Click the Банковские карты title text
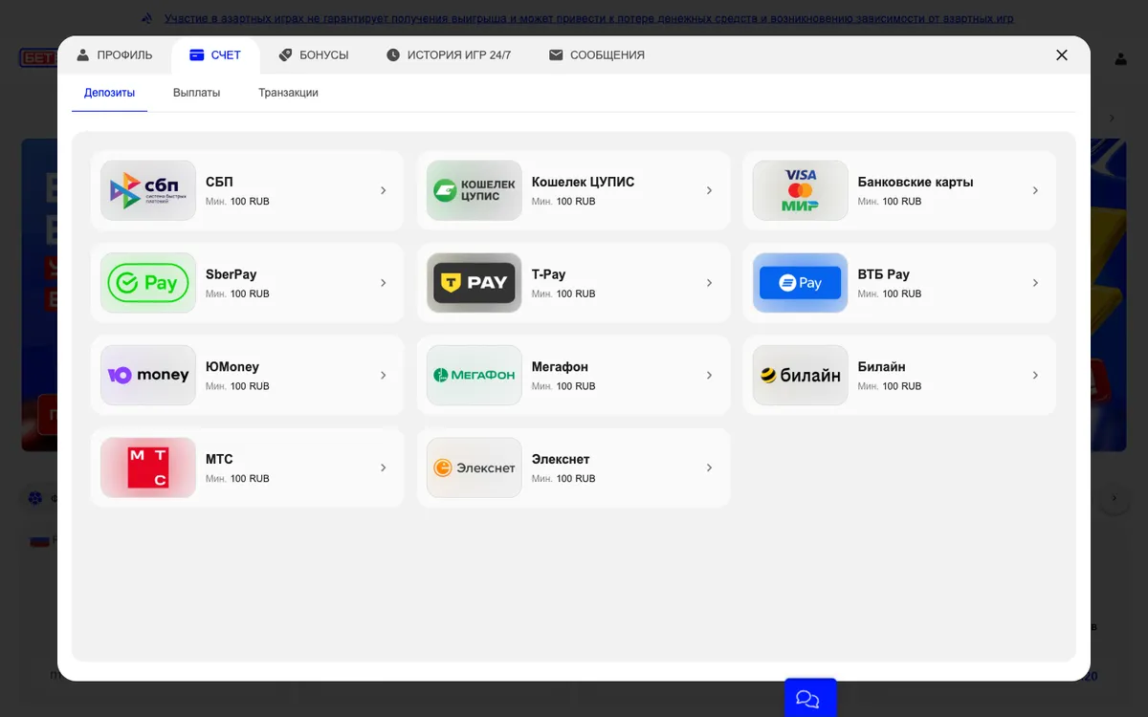 click(916, 182)
